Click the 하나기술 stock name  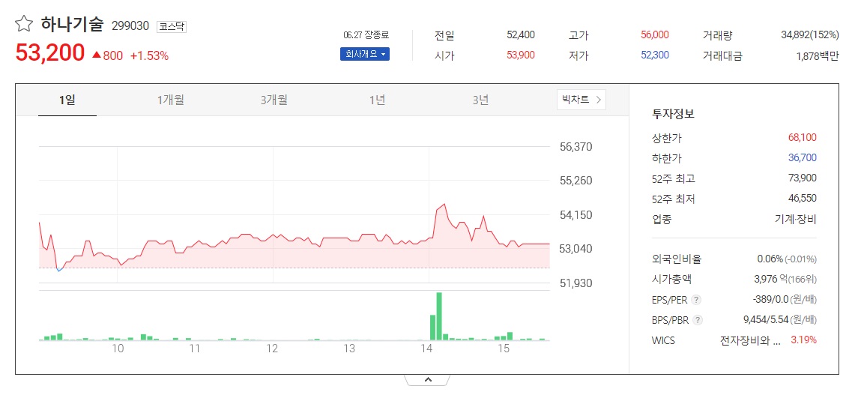[x=72, y=24]
